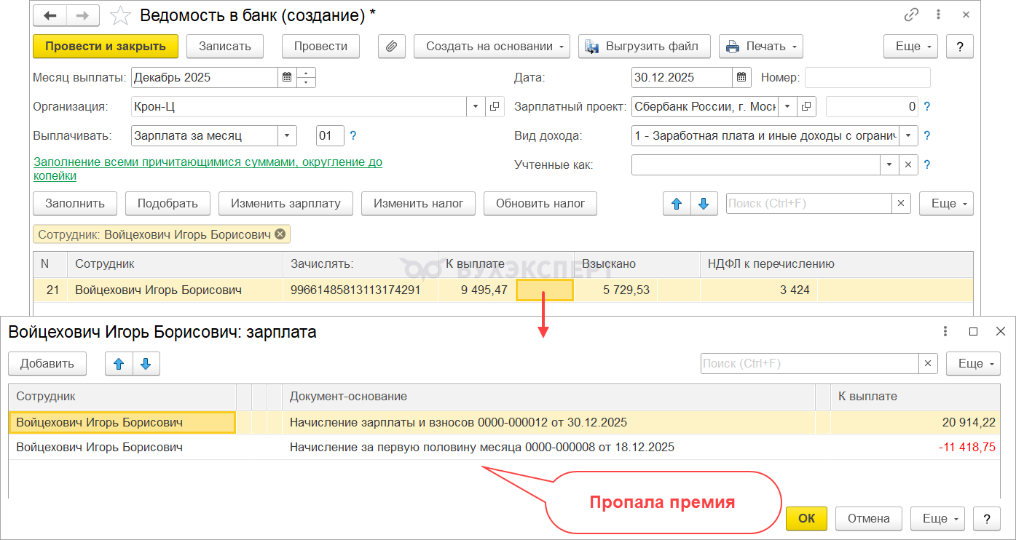Click the back navigation arrow

(x=50, y=15)
